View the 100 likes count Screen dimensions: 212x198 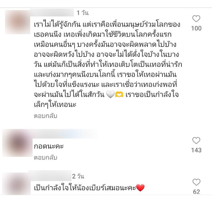pyautogui.click(x=196, y=28)
